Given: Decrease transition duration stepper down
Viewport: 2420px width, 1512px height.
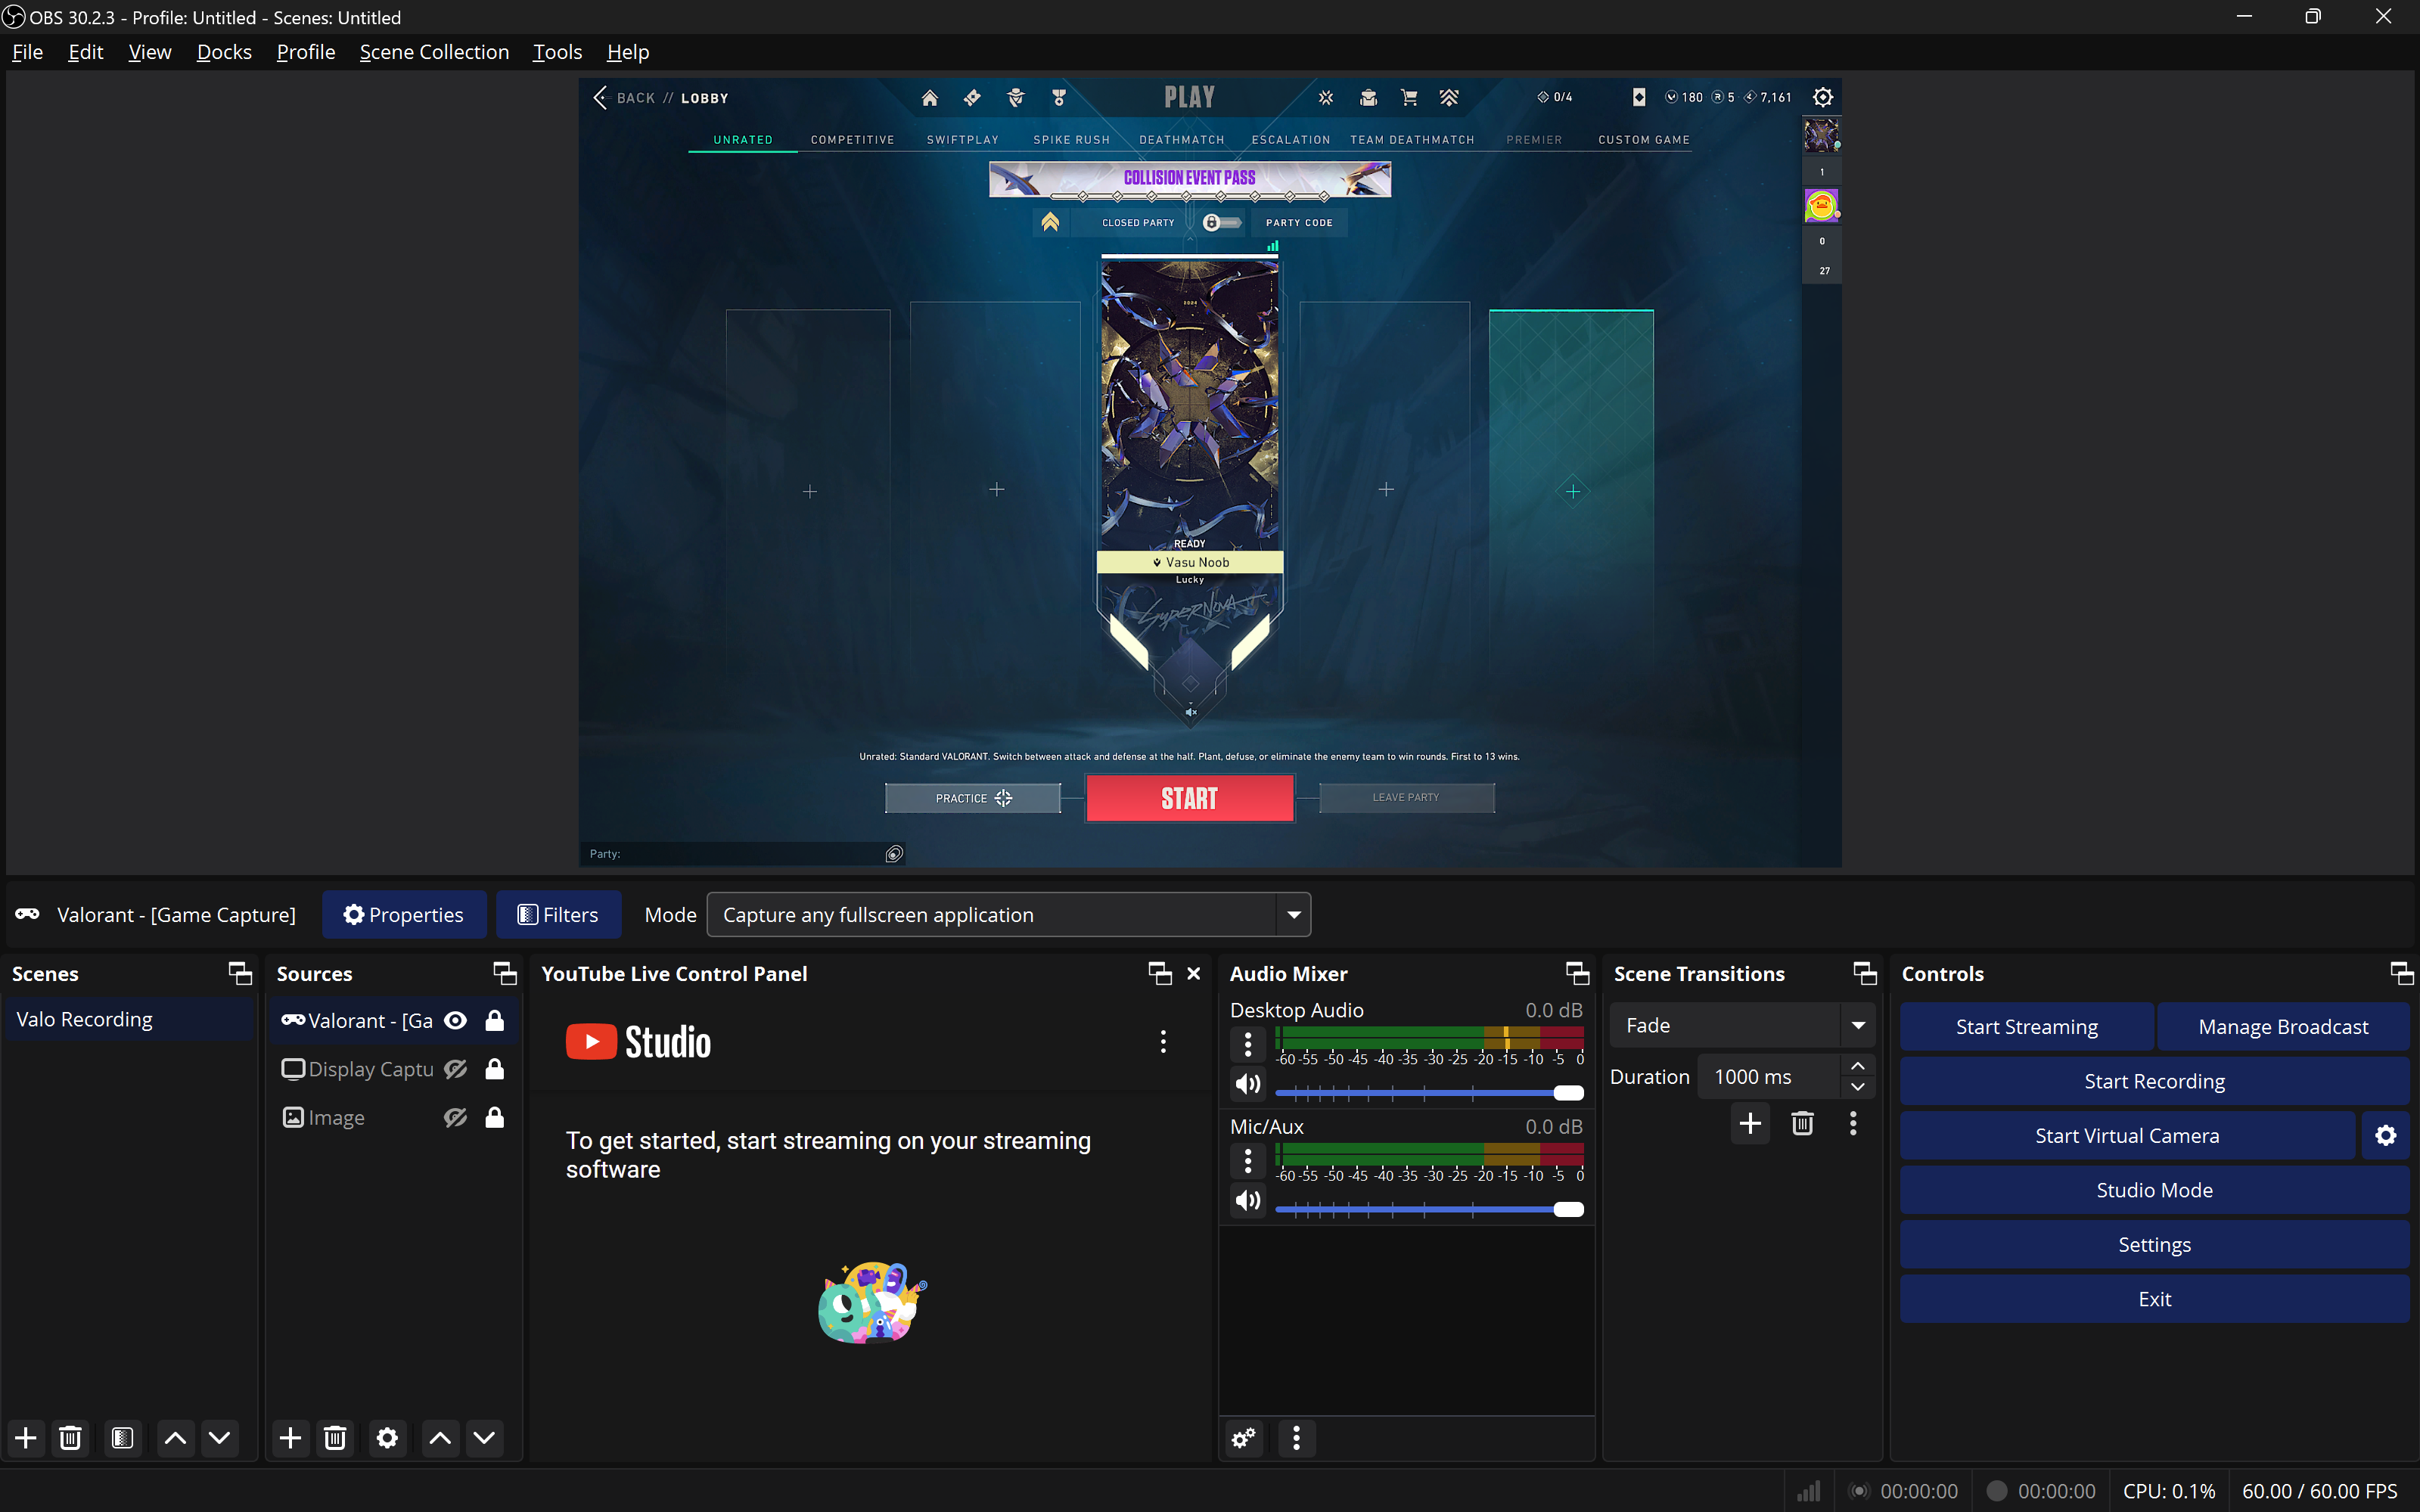Looking at the screenshot, I should tap(1858, 1087).
